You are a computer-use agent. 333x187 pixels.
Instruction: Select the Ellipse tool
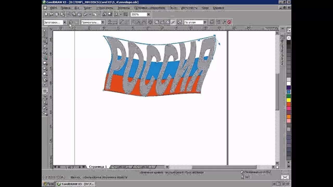point(45,69)
